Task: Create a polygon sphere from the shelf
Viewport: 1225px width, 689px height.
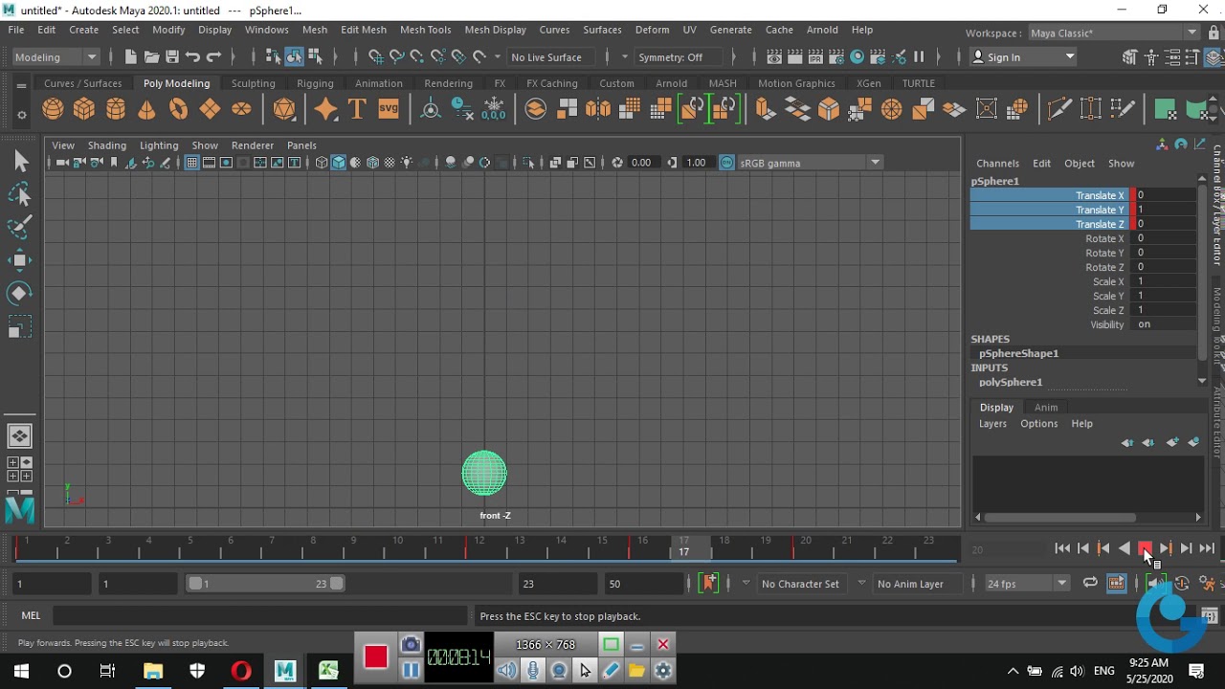Action: (54, 109)
